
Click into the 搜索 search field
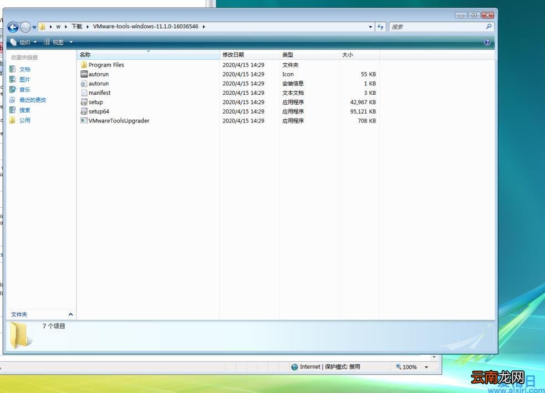coord(437,27)
